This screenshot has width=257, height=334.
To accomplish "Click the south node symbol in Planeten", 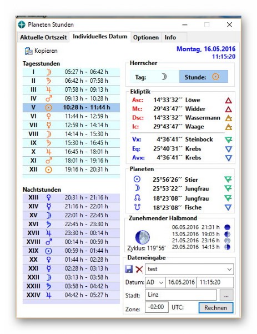I will (x=137, y=207).
